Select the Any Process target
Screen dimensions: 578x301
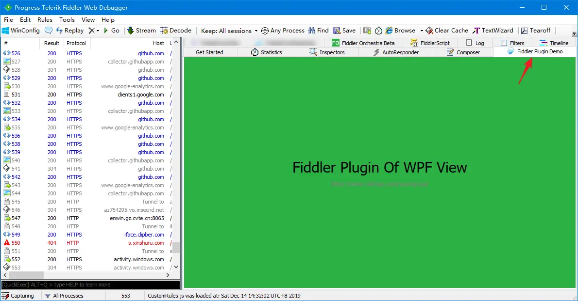(x=283, y=31)
